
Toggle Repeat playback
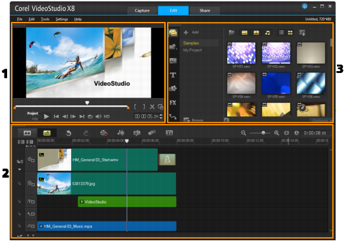point(90,116)
